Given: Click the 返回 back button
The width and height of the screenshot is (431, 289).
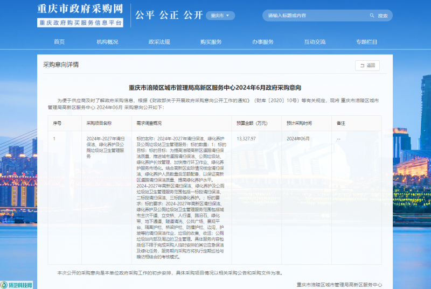Looking at the screenshot, I should [x=367, y=66].
